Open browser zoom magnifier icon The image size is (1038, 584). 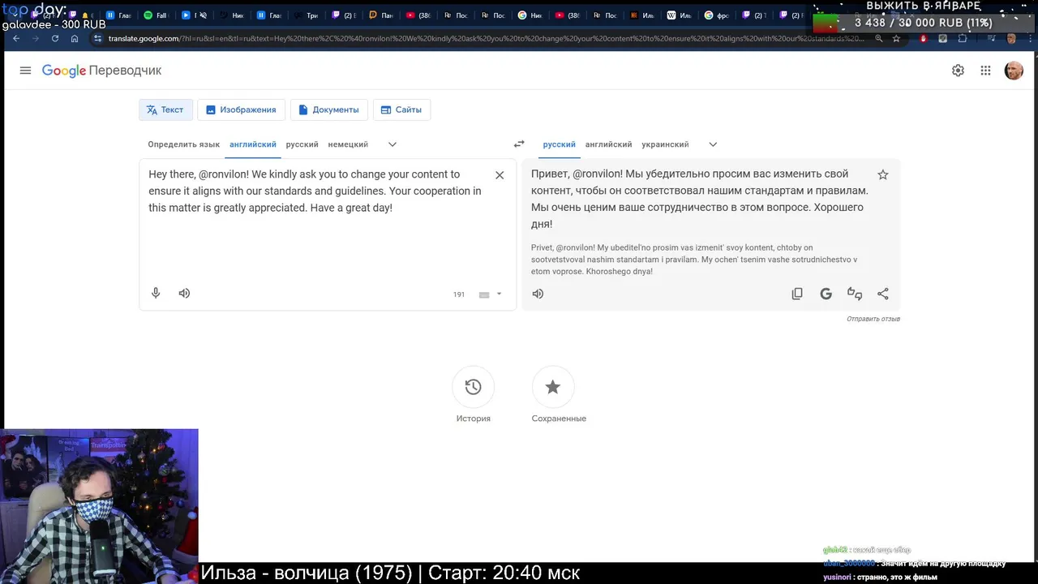877,38
